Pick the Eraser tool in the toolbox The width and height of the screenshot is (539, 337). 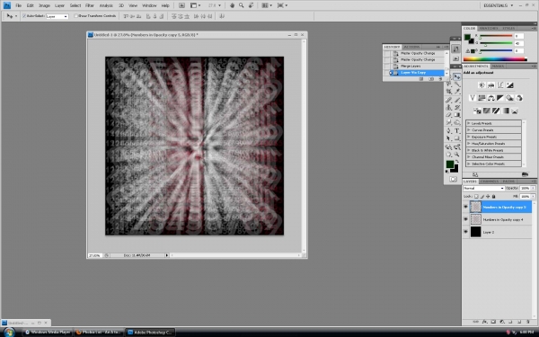tap(449, 115)
